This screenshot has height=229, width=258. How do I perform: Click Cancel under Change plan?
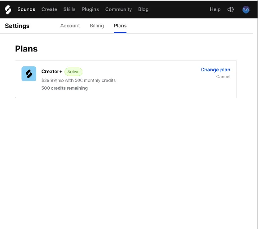pyautogui.click(x=223, y=77)
